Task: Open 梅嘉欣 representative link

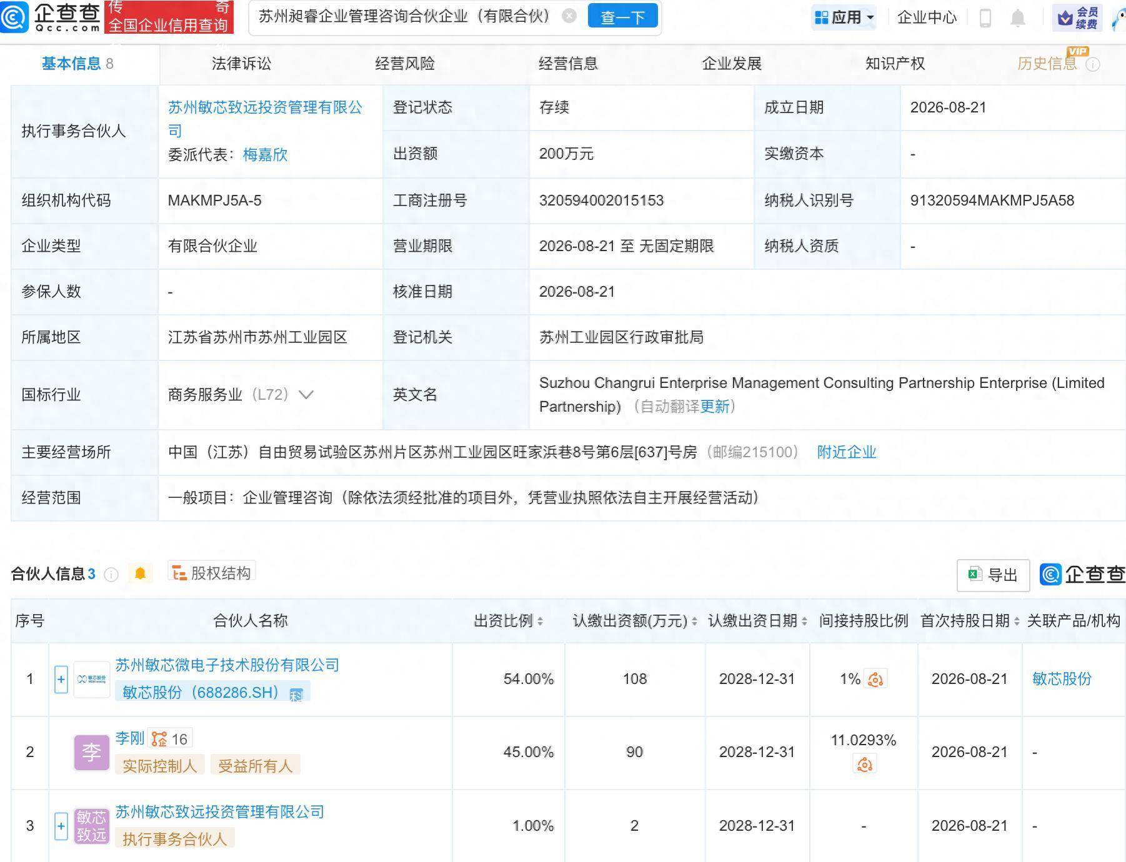Action: [265, 155]
